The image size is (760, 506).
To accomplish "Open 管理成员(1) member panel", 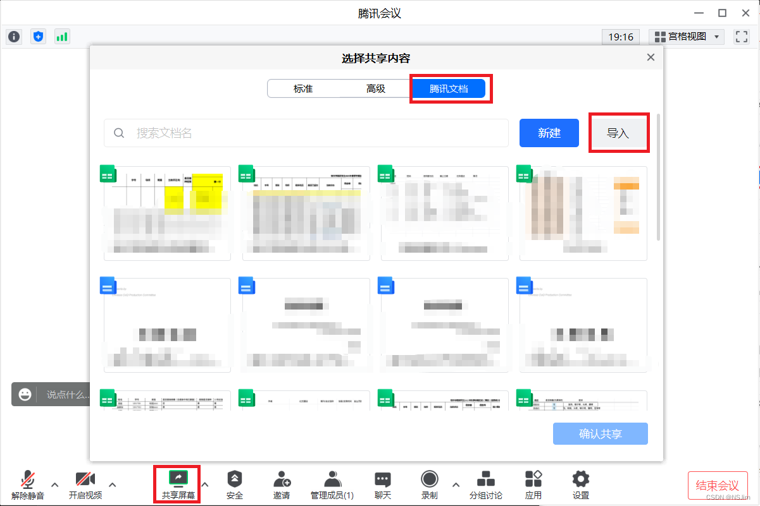I will 332,485.
